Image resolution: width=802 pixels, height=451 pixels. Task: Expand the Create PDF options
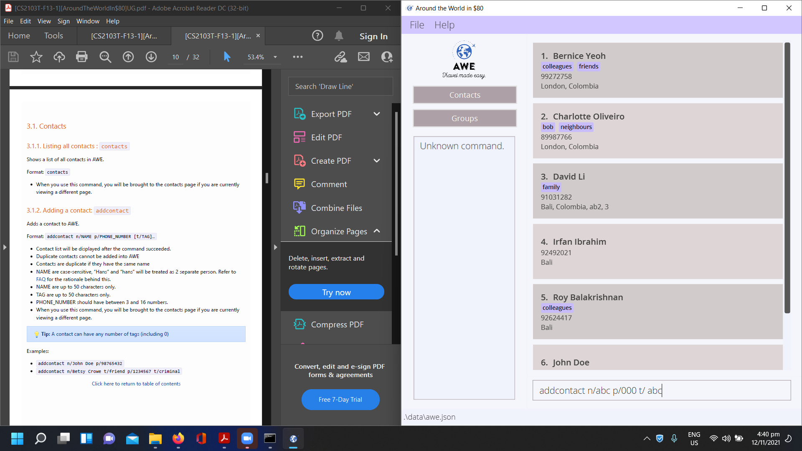coord(377,161)
